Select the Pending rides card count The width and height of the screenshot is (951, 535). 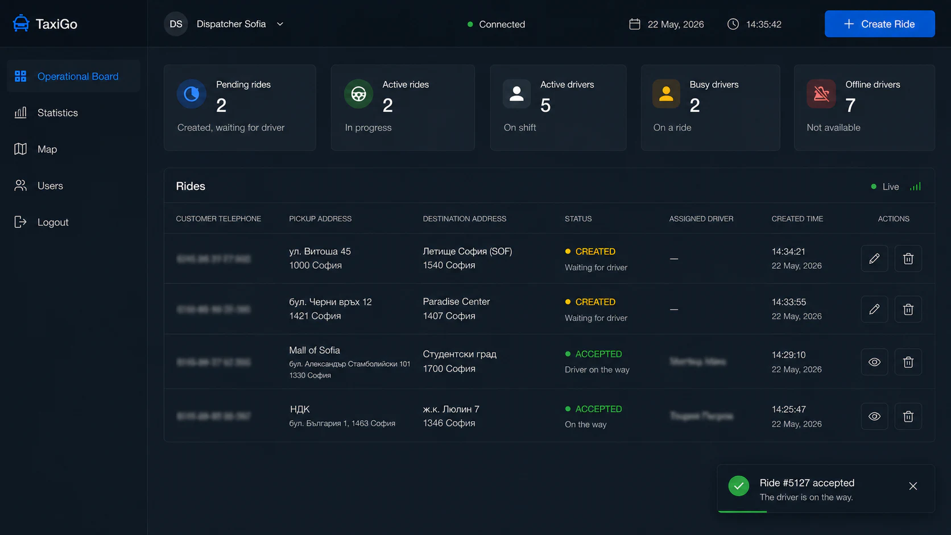click(221, 105)
